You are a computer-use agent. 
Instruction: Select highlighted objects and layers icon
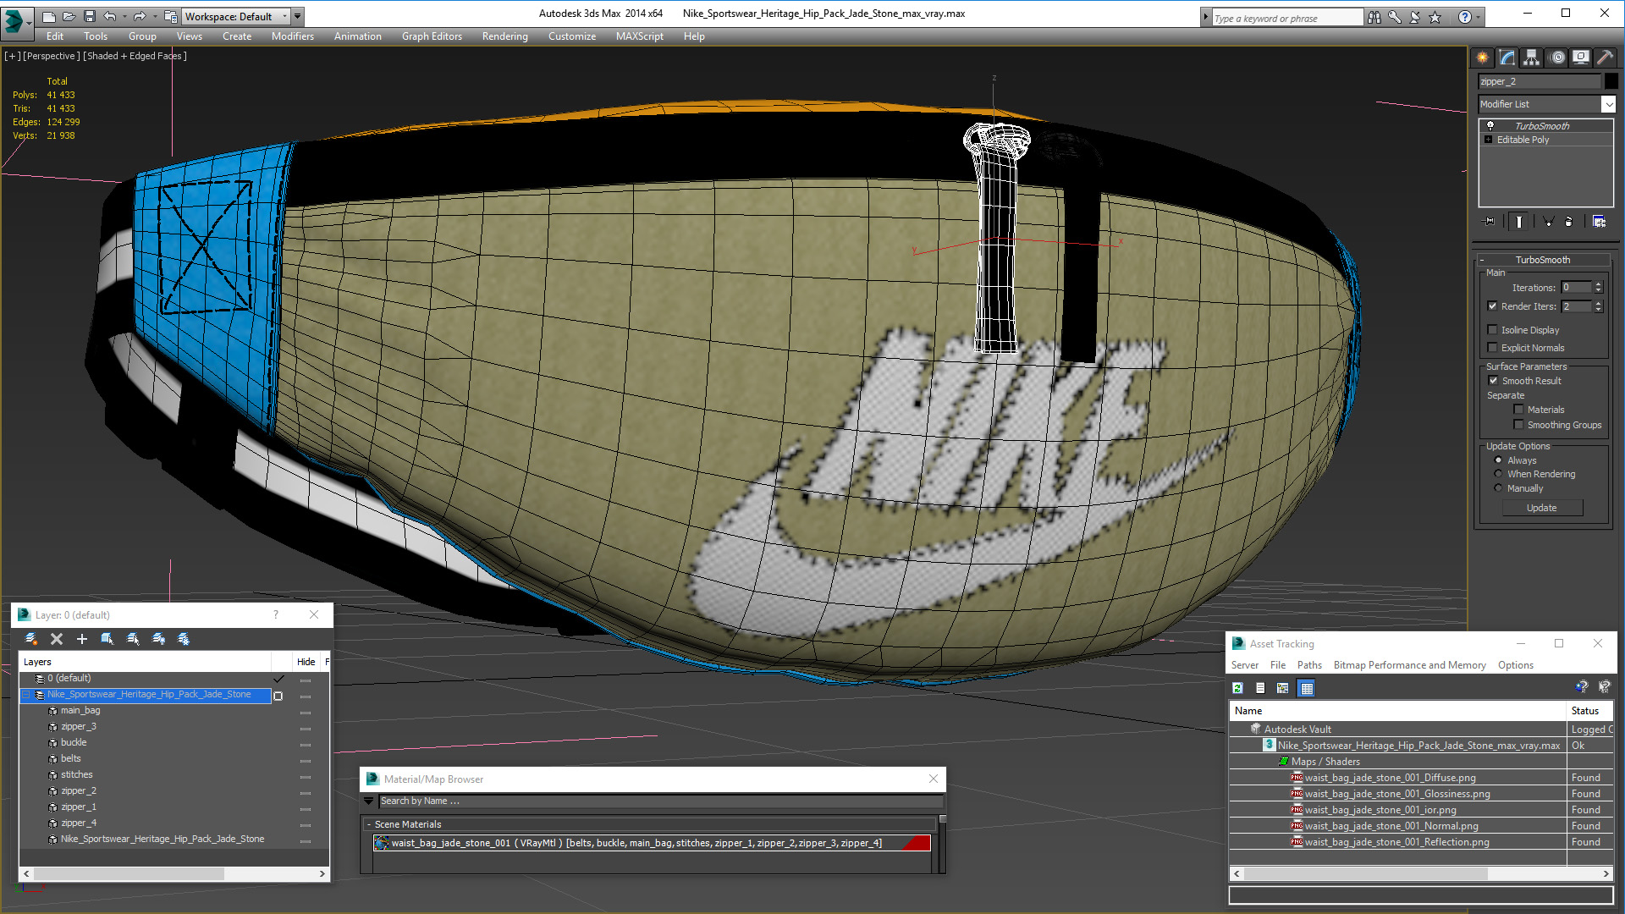click(x=107, y=639)
